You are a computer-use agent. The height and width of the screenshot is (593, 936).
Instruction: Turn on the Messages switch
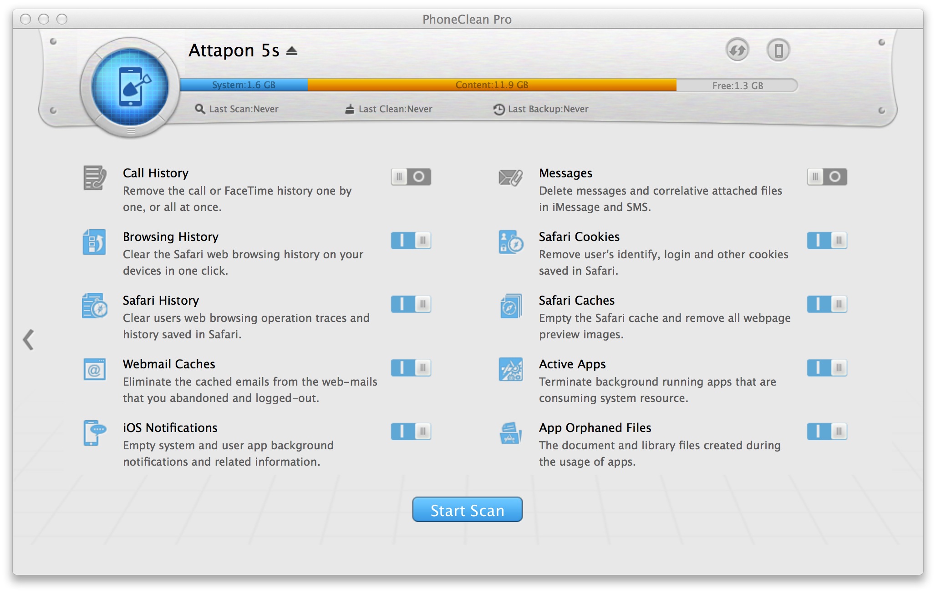(827, 176)
